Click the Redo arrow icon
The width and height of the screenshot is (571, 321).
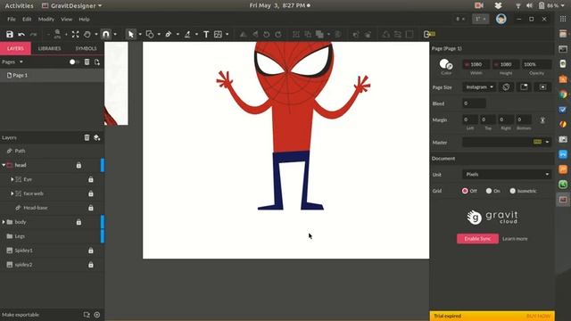pos(33,34)
